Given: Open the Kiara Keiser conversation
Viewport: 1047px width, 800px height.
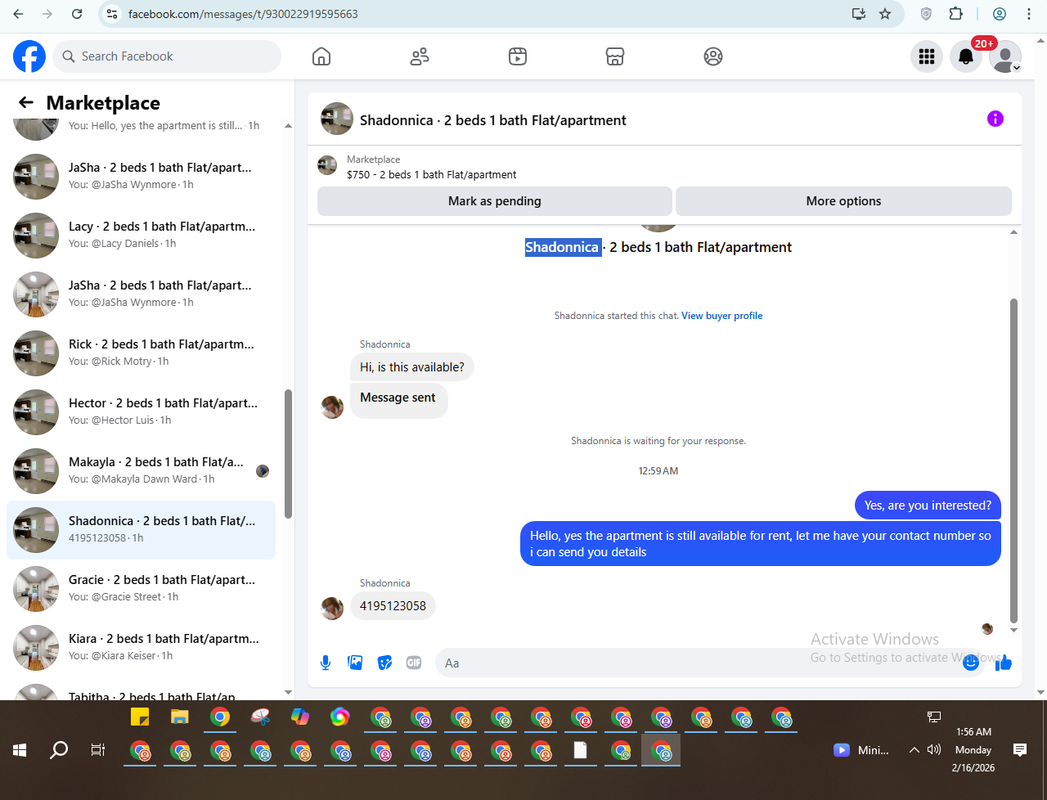Looking at the screenshot, I should click(x=142, y=648).
